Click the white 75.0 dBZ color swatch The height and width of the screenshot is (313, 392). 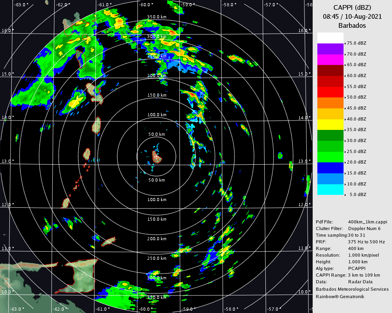click(330, 38)
